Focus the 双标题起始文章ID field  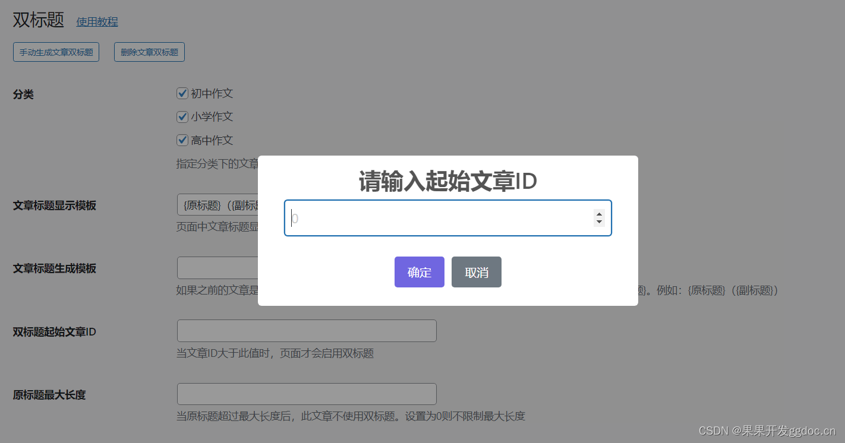coord(307,331)
